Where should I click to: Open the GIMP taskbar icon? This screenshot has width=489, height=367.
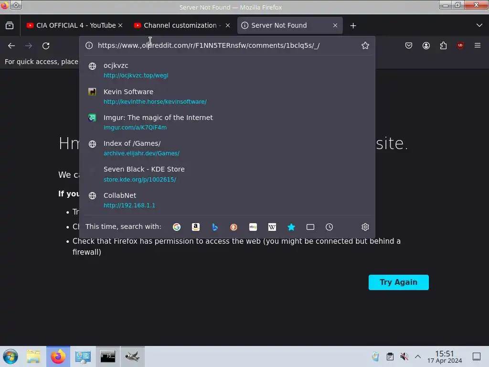132,356
